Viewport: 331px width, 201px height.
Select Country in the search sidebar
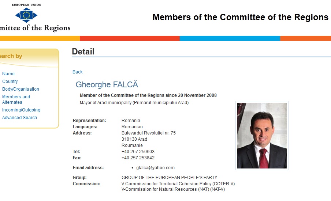click(10, 81)
